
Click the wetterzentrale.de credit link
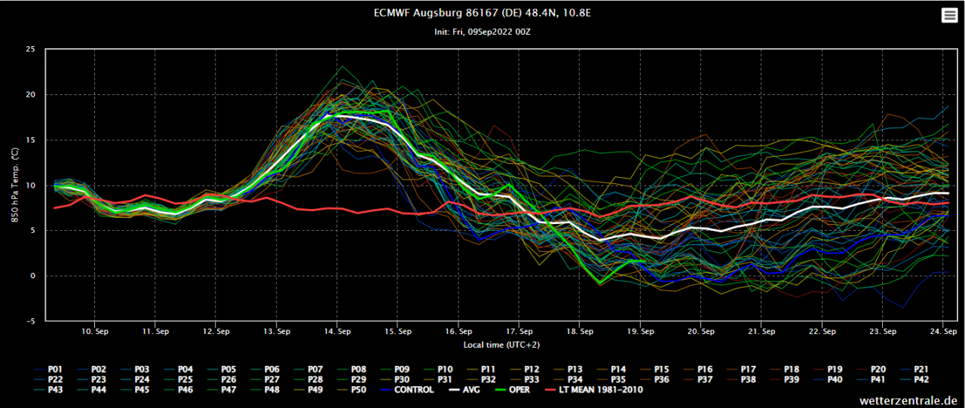(907, 400)
